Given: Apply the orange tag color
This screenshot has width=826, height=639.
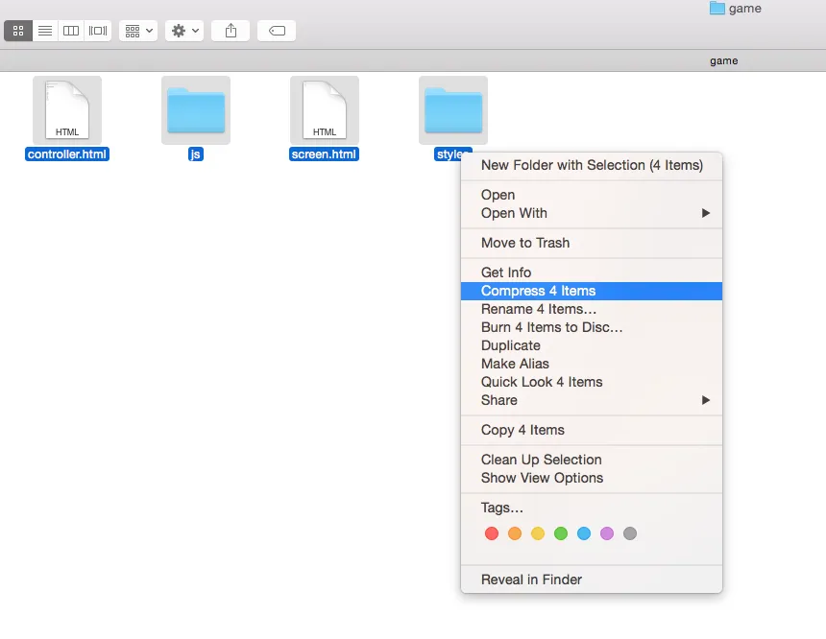Looking at the screenshot, I should [x=515, y=533].
